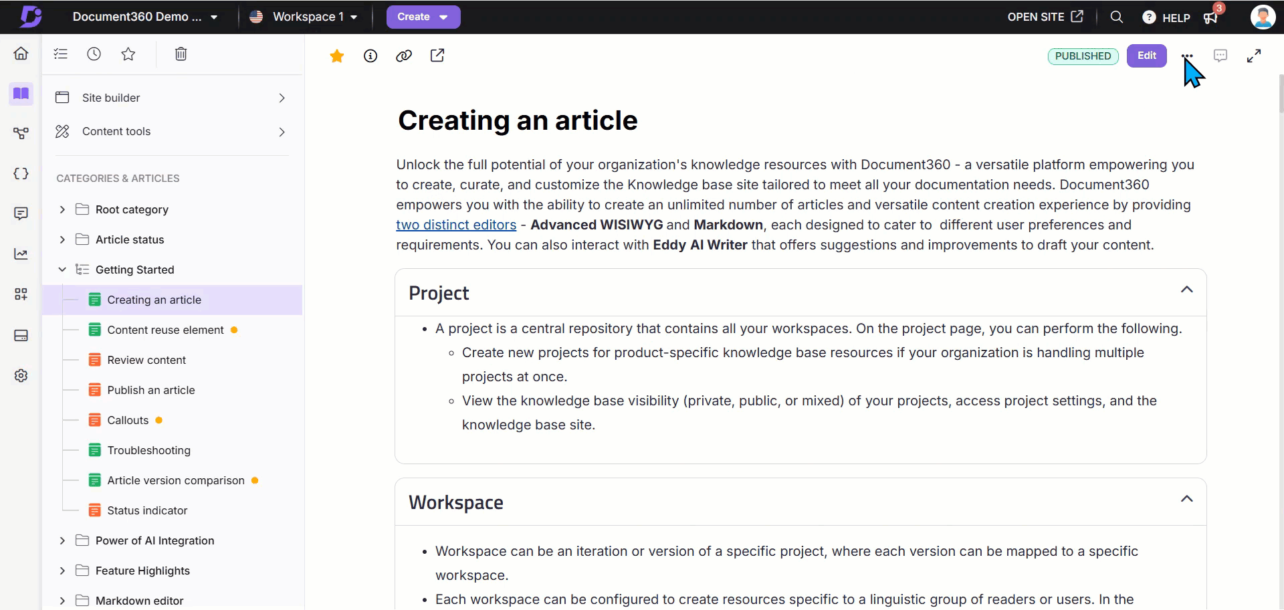
Task: Open the Home icon in the sidebar
Action: [x=21, y=54]
